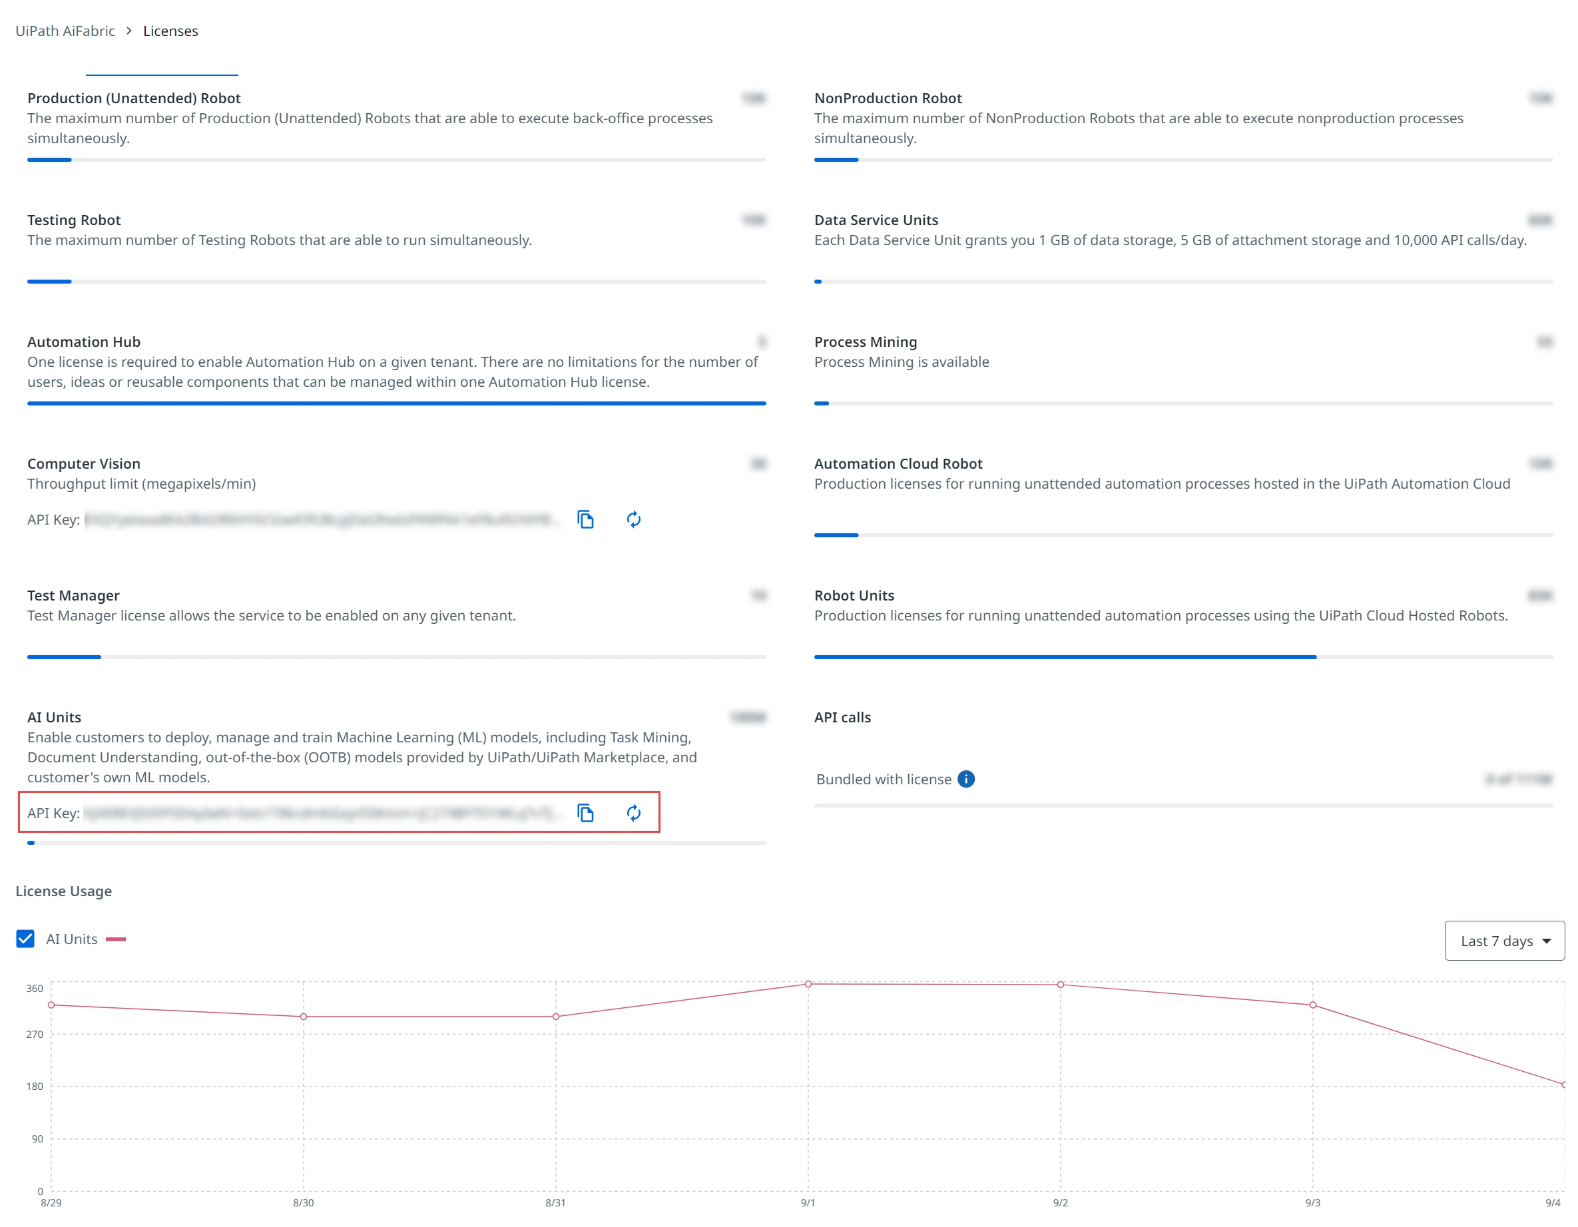
Task: Click the Automation Hub usage progress bar
Action: [397, 403]
